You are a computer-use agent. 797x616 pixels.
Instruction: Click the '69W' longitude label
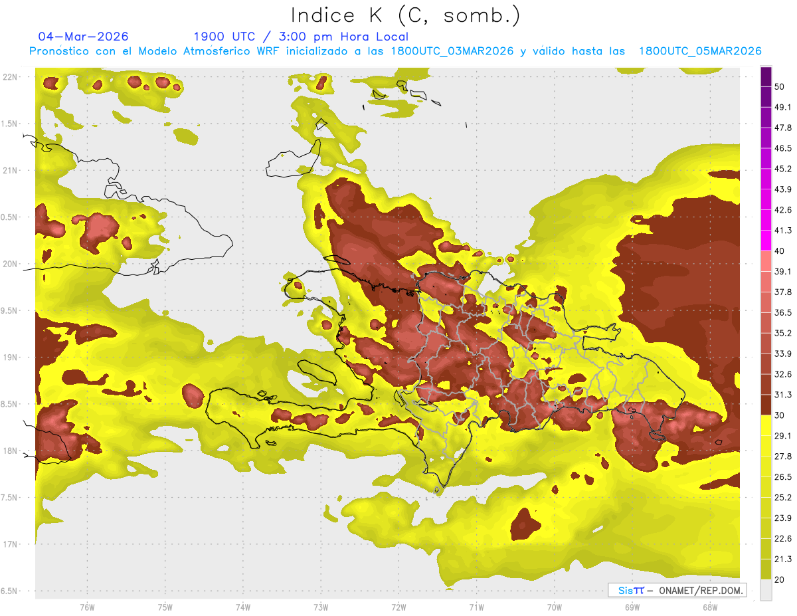(632, 607)
